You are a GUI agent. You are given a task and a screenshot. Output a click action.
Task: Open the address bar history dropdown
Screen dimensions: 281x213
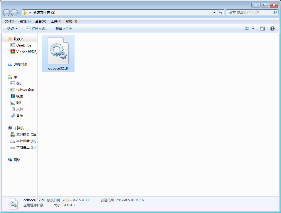point(214,13)
